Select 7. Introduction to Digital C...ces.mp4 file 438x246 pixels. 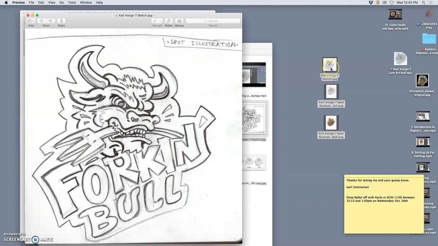[x=423, y=122]
